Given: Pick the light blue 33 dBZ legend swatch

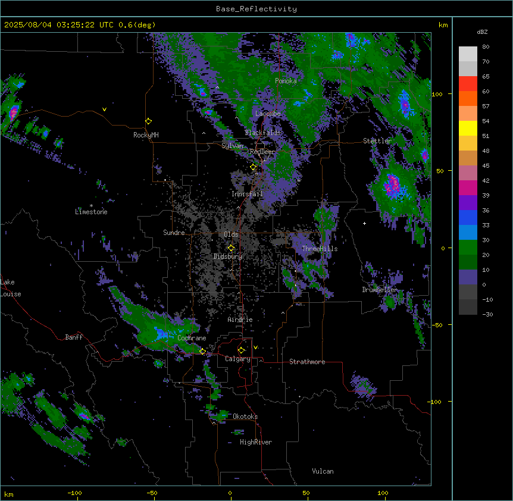Looking at the screenshot, I should click(x=468, y=232).
